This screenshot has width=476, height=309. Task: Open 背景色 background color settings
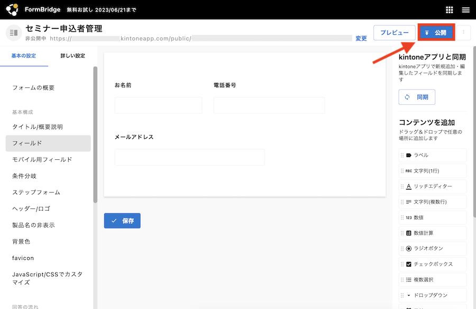[x=21, y=241]
